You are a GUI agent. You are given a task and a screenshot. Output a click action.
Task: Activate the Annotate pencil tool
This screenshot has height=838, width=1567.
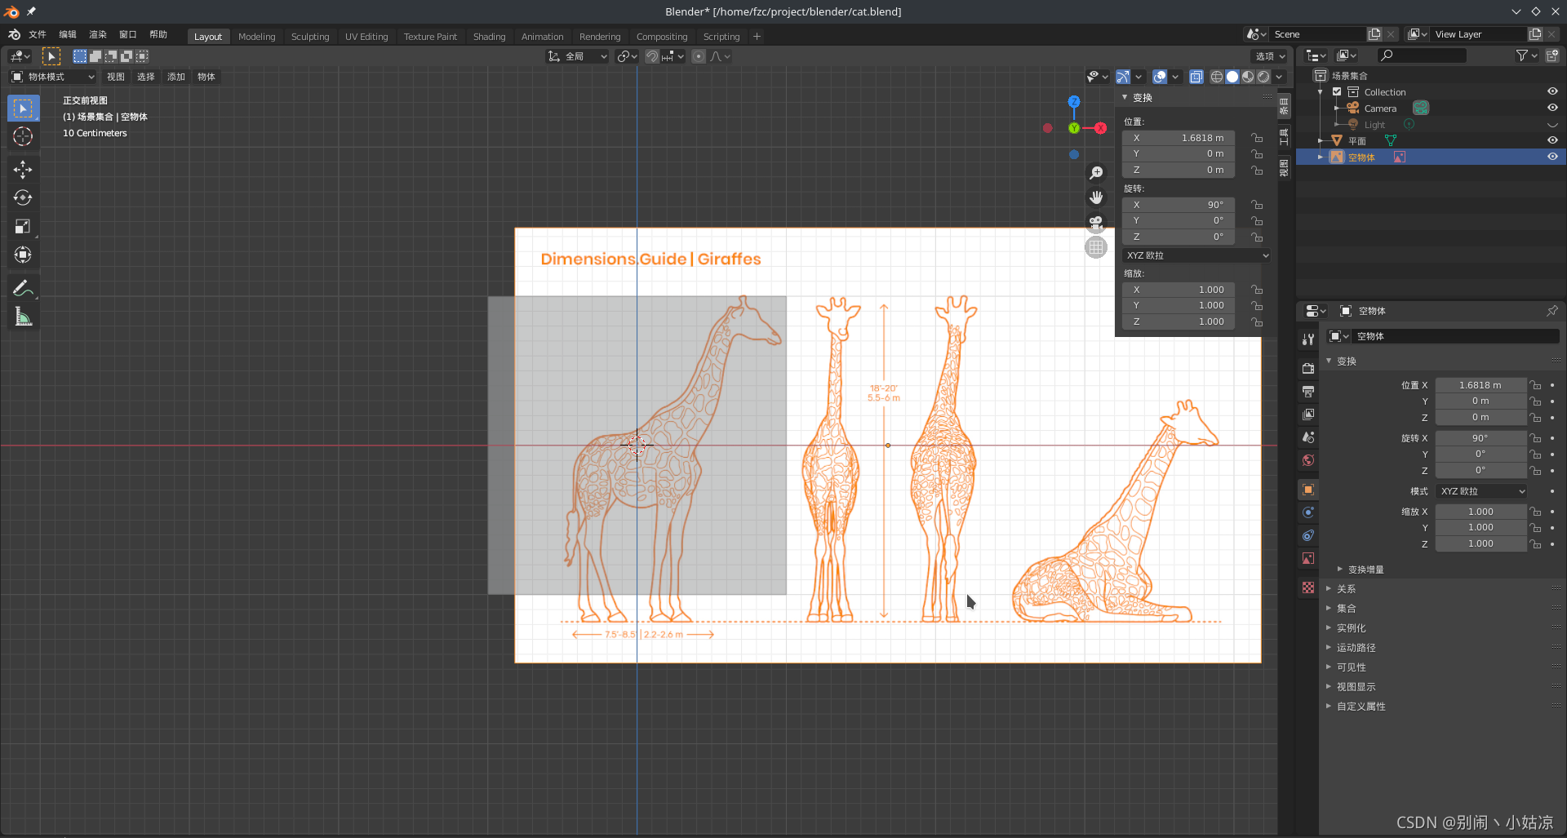click(x=23, y=288)
